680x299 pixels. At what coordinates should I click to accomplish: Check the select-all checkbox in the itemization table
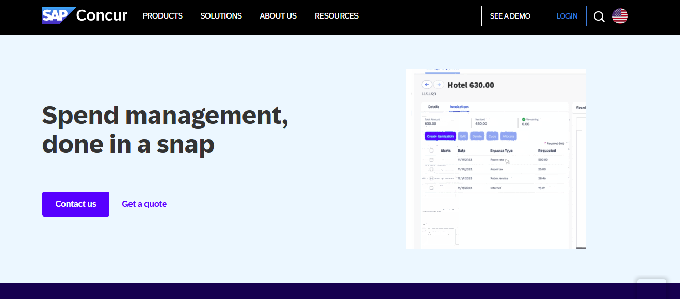tap(431, 151)
